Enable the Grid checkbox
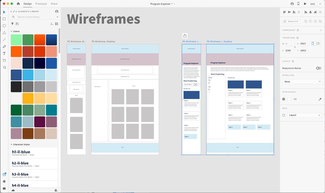 283,115
